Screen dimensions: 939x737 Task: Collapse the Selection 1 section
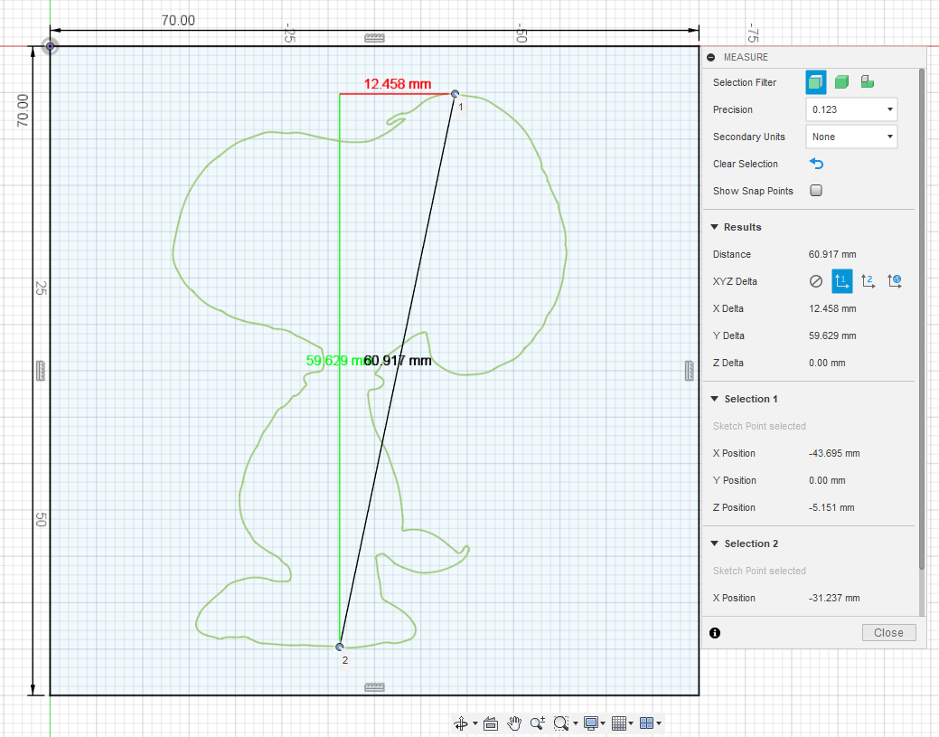[x=716, y=399]
